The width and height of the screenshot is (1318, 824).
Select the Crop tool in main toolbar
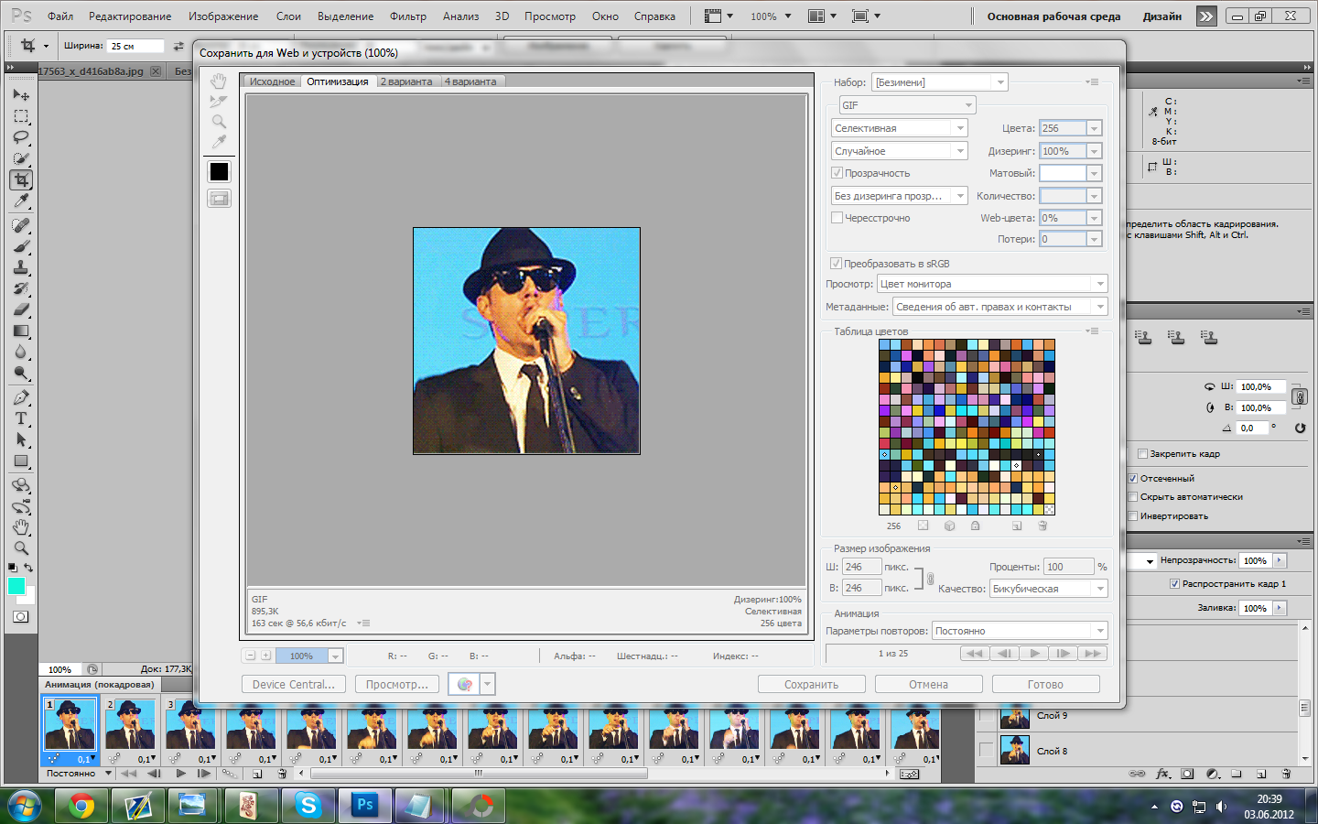[21, 180]
